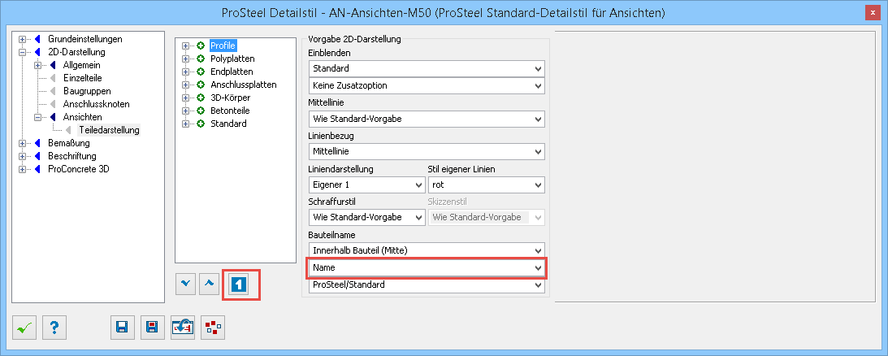Click the gray triangle icon beside Einzelteile
This screenshot has height=356, width=888.
click(54, 78)
